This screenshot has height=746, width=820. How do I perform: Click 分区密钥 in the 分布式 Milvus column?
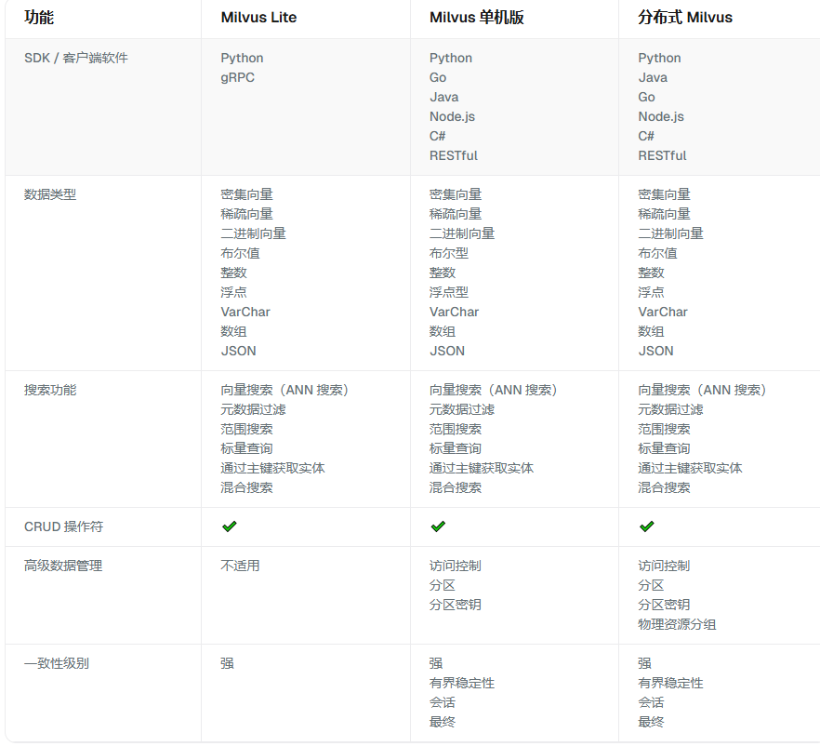pyautogui.click(x=664, y=605)
